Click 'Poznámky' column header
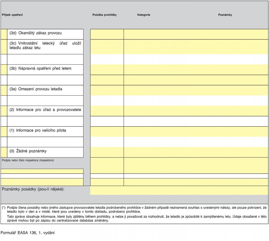This screenshot has height=241, width=269. pos(225,15)
